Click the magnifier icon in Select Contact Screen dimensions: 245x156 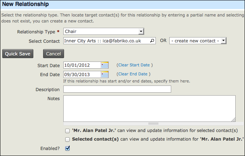(152, 40)
